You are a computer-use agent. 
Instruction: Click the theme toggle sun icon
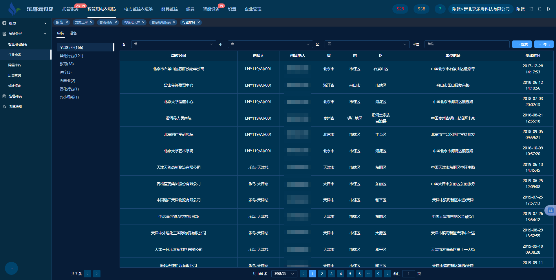(531, 9)
